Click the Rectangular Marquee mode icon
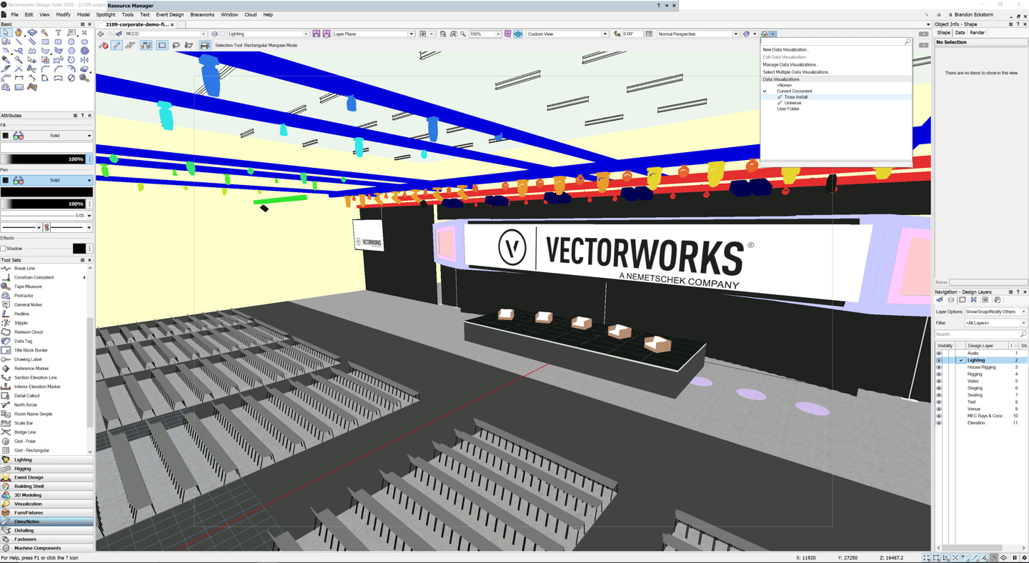The image size is (1029, 563). pyautogui.click(x=162, y=45)
